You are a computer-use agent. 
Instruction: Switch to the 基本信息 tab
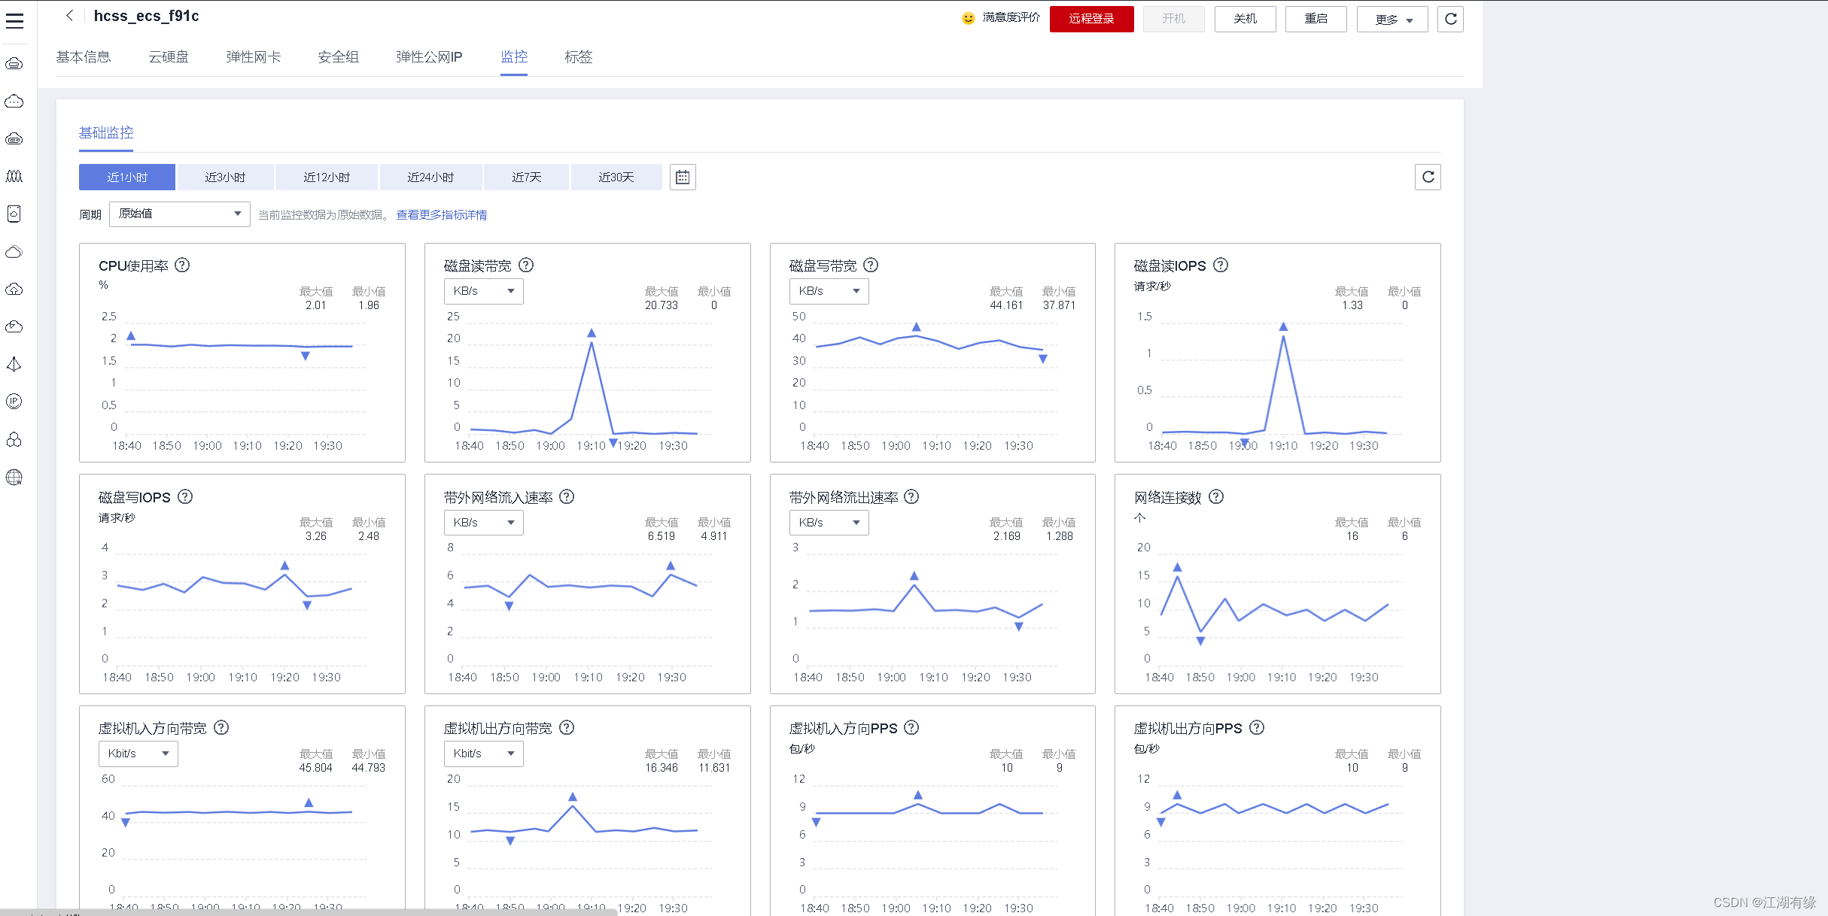pyautogui.click(x=84, y=57)
